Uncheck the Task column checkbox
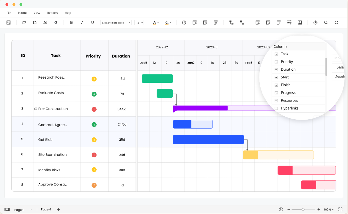This screenshot has width=348, height=214. [x=276, y=54]
